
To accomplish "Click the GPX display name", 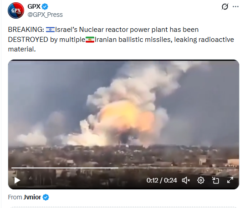I will (x=34, y=6).
